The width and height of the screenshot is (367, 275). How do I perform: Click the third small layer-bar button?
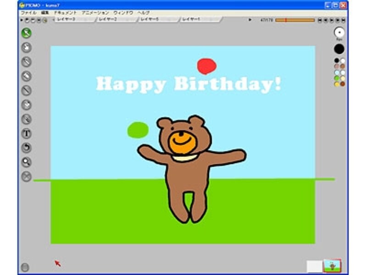point(39,20)
